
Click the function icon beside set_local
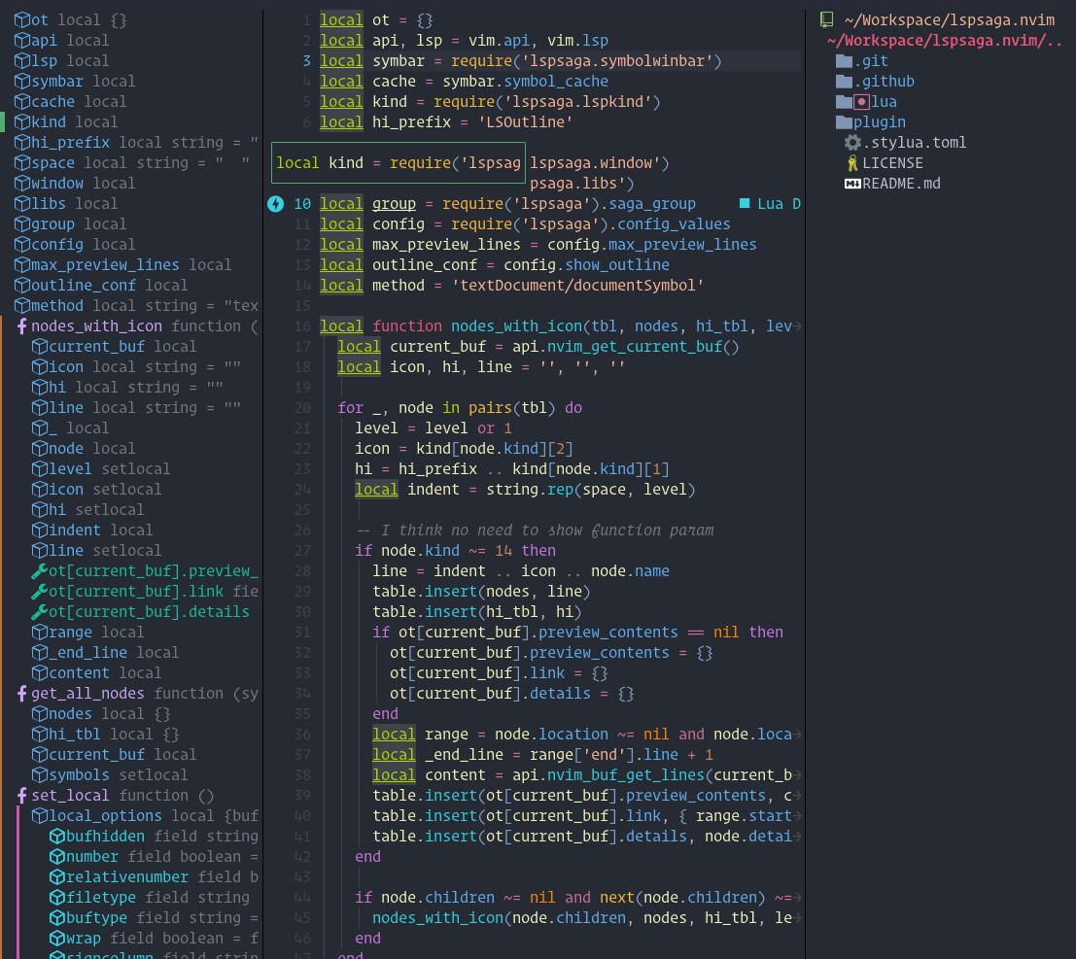(21, 795)
